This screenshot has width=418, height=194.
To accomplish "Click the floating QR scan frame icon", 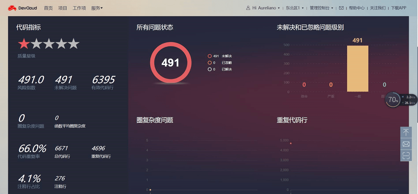I will pyautogui.click(x=406, y=156).
